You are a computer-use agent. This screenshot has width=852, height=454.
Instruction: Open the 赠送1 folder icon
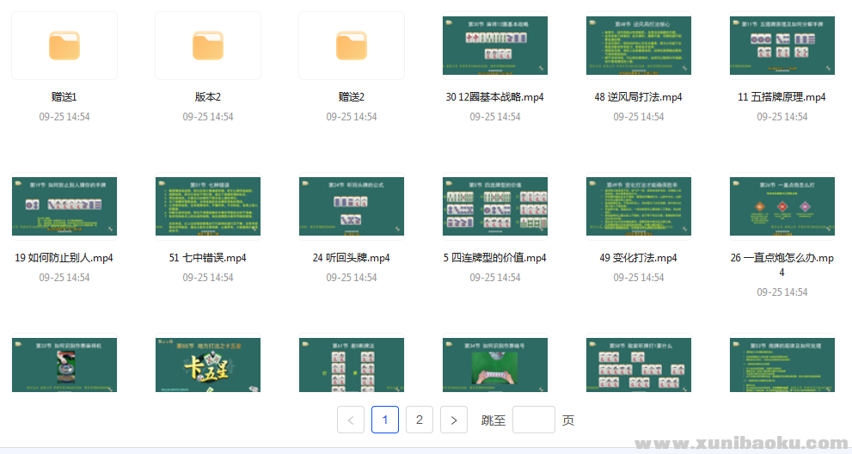64,46
